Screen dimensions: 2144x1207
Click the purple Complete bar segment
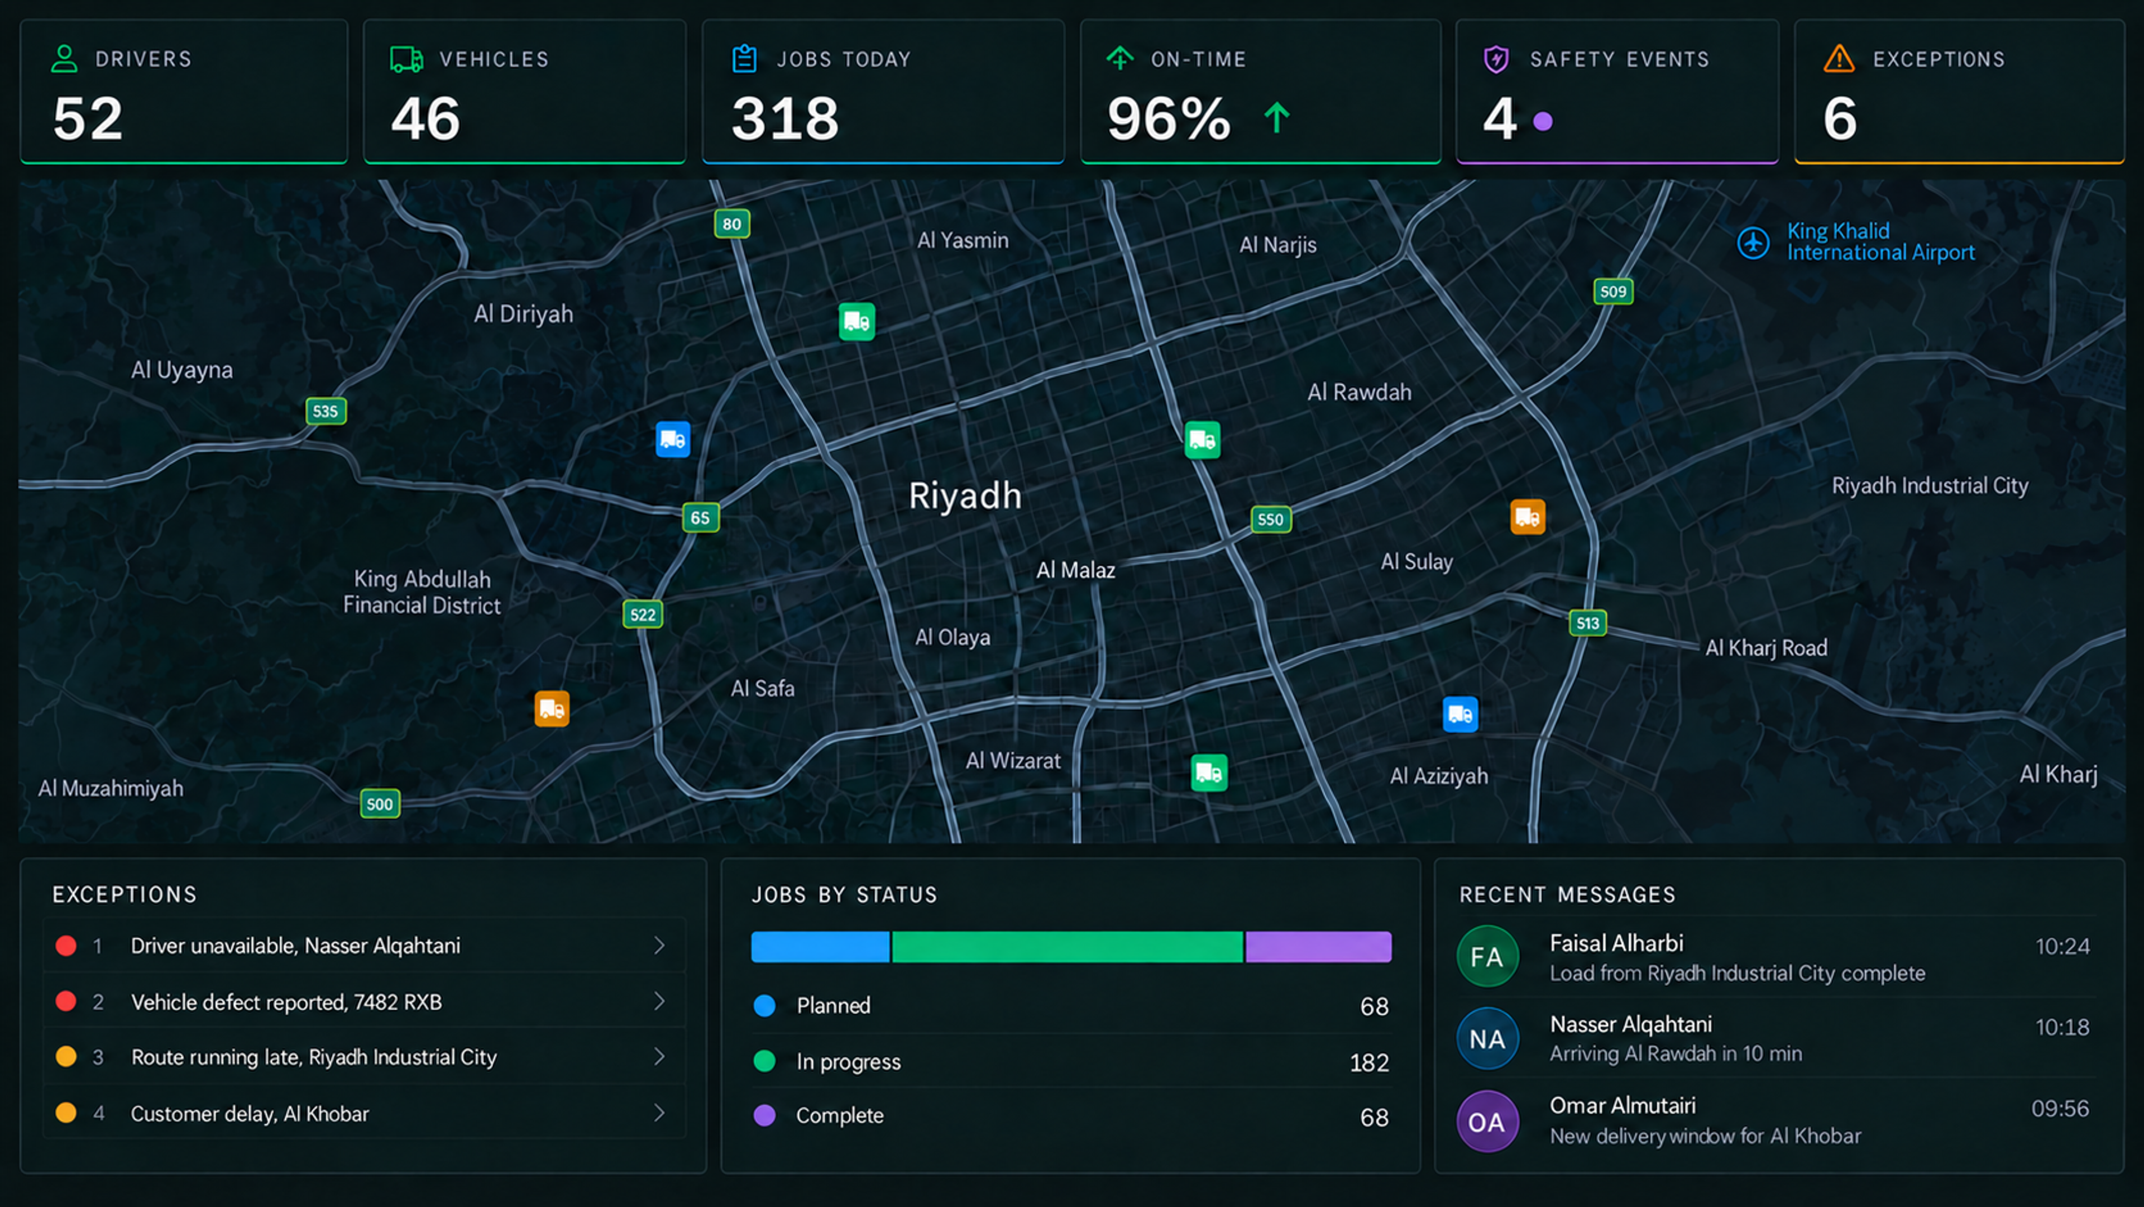[1318, 947]
